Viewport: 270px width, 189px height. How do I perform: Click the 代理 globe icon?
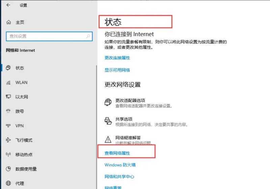[x=8, y=183]
